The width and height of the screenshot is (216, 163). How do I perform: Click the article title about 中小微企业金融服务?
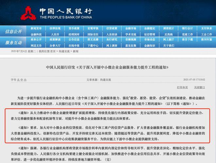[x=107, y=67]
